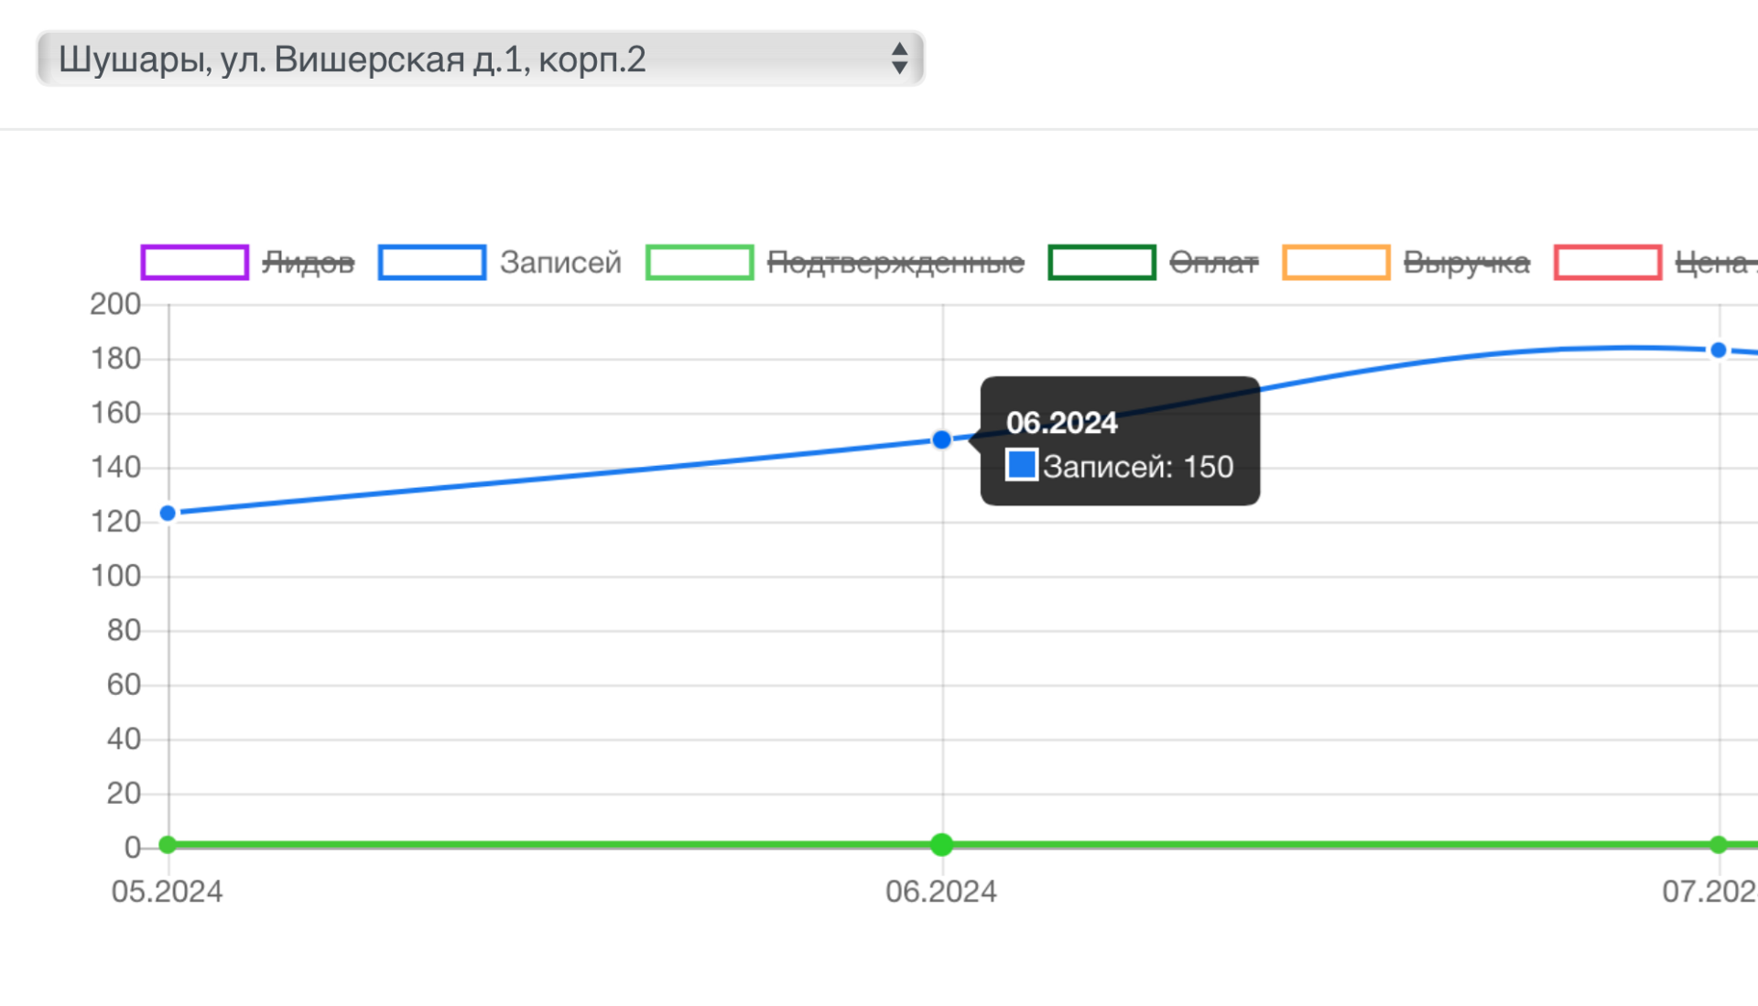The width and height of the screenshot is (1758, 1006).
Task: Toggle the Подтвержденные legend label
Action: [x=895, y=263]
